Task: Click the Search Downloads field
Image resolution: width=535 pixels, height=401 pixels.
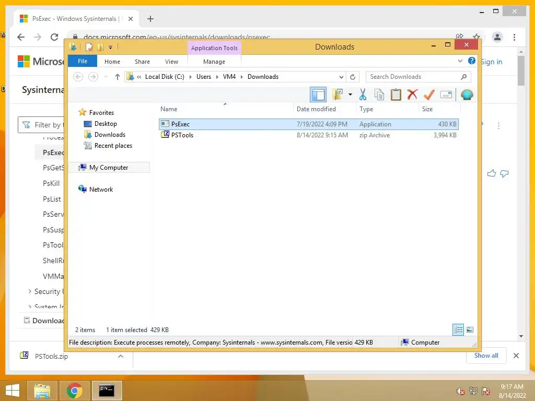Action: tap(418, 77)
